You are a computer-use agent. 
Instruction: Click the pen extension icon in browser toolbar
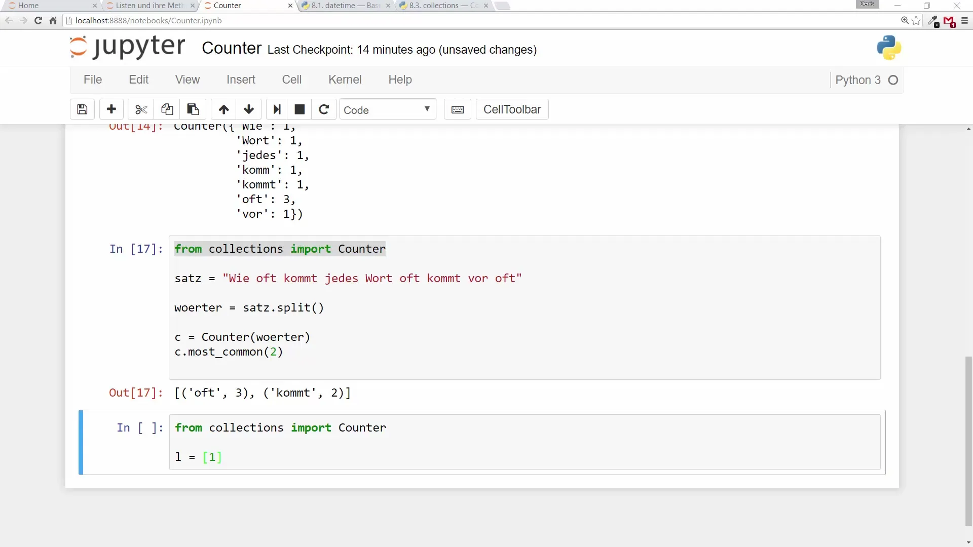(x=933, y=21)
